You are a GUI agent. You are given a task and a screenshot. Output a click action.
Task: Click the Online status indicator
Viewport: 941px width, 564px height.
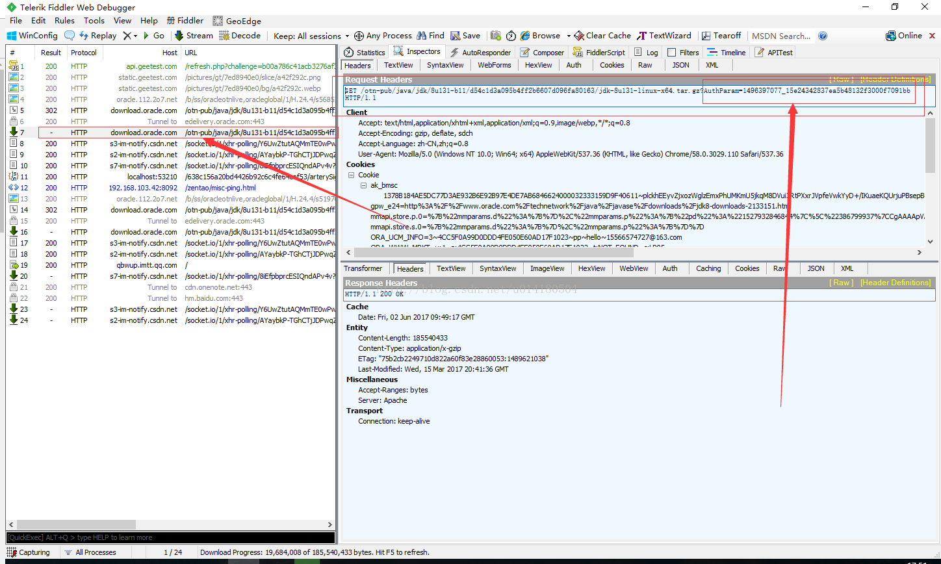click(x=904, y=36)
